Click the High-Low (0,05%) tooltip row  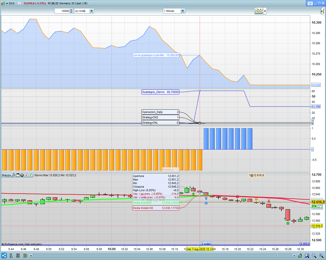pyautogui.click(x=156, y=190)
